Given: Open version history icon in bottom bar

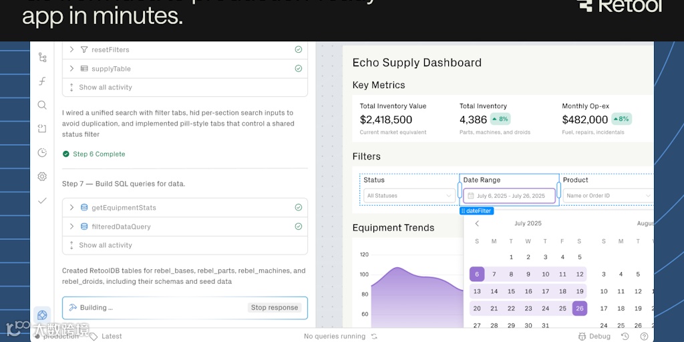Looking at the screenshot, I should point(625,336).
